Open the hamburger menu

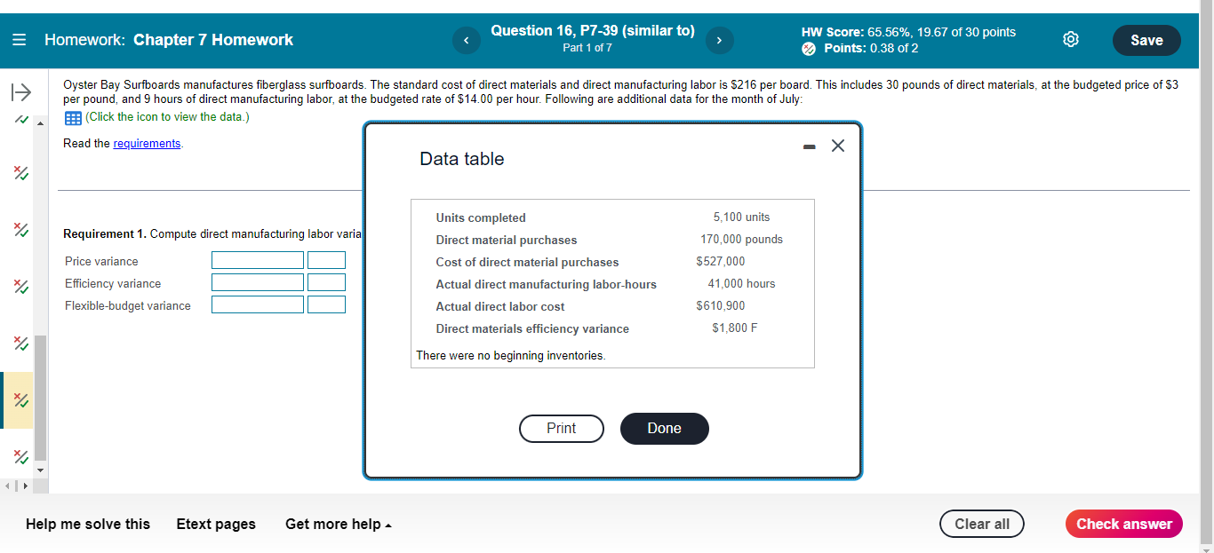click(x=18, y=39)
